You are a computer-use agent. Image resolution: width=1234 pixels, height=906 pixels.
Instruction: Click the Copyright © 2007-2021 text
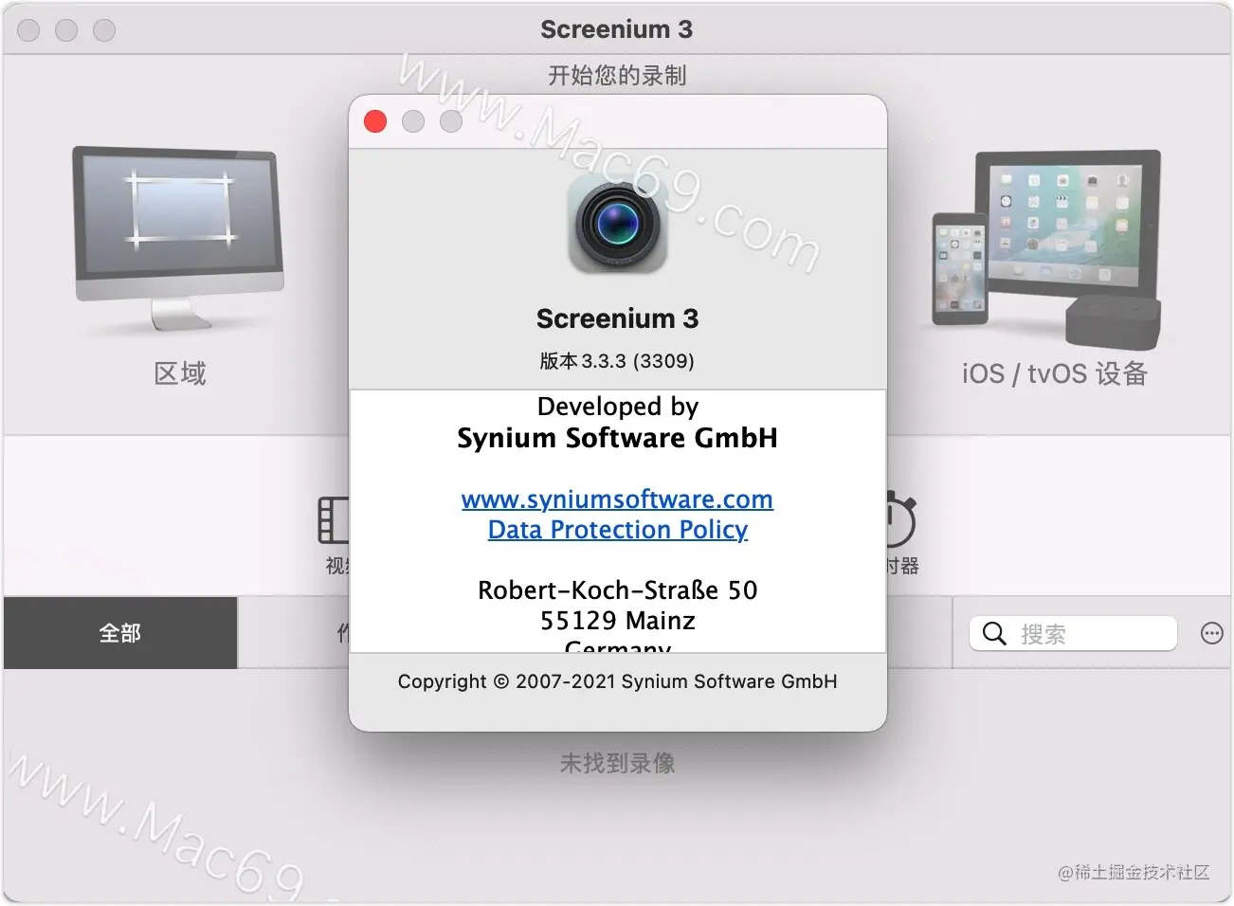click(x=618, y=681)
